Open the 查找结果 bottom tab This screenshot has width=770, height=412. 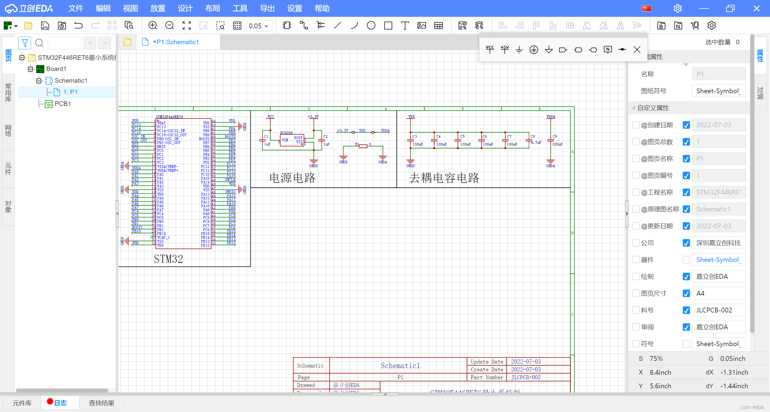[x=101, y=403]
